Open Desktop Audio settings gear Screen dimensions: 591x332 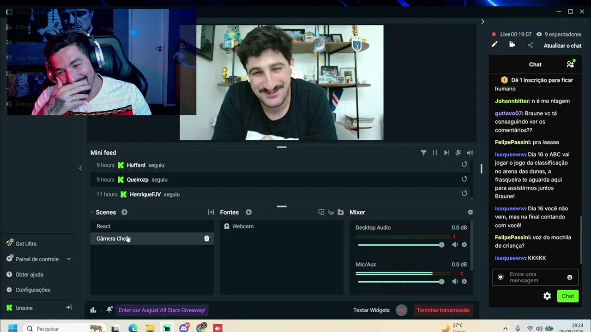464,244
